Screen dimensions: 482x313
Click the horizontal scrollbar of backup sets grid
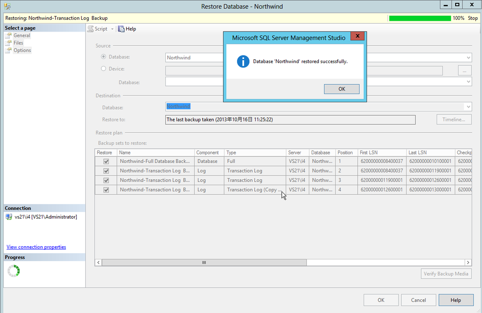pos(204,263)
